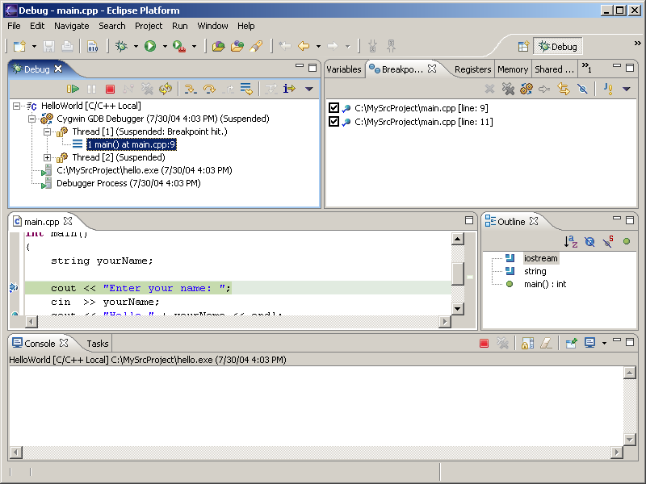646x484 pixels.
Task: Collapse the Cygwin GDB Debugger node
Action: coord(33,119)
